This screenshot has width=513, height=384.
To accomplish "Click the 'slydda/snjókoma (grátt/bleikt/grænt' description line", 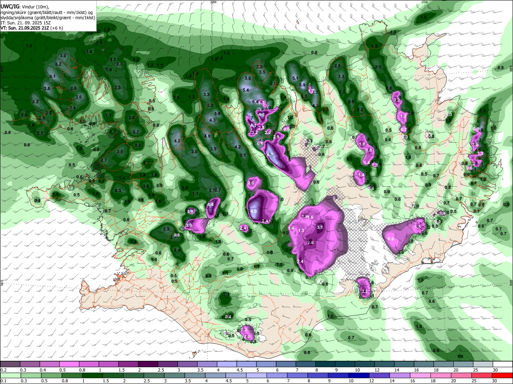I will 48,18.
